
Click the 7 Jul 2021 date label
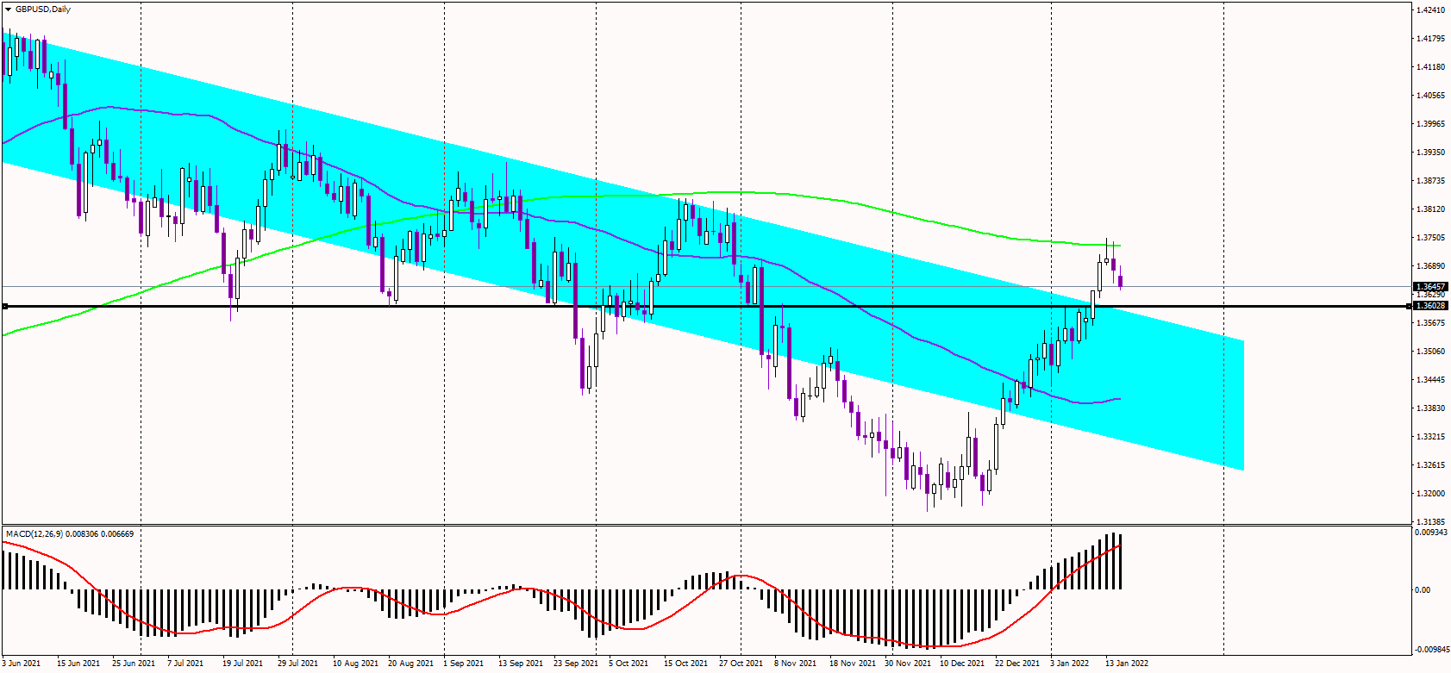click(x=185, y=664)
